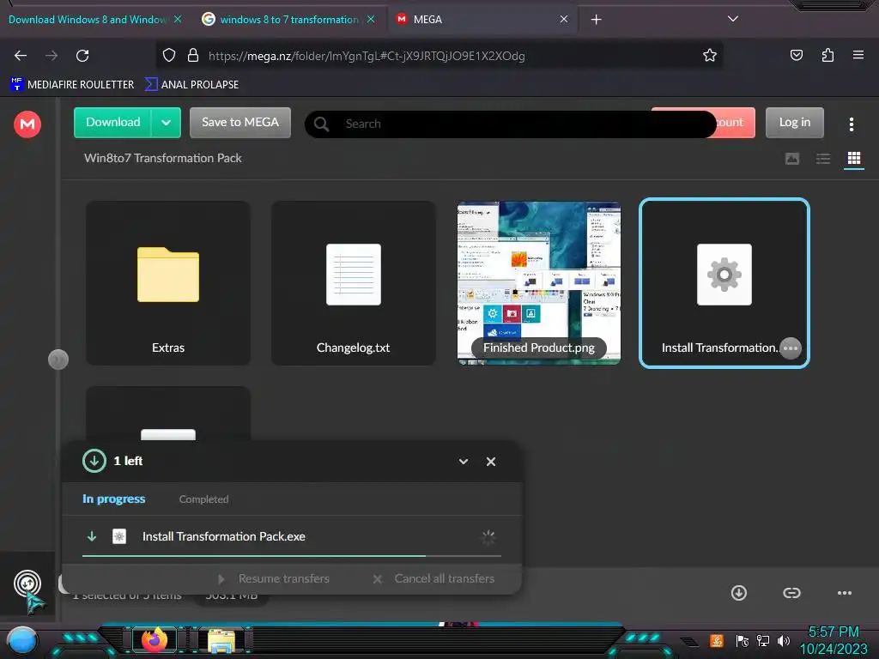This screenshot has height=659, width=879.
Task: Click the Win8to7 Transformation Pack folder title
Action: coord(162,159)
